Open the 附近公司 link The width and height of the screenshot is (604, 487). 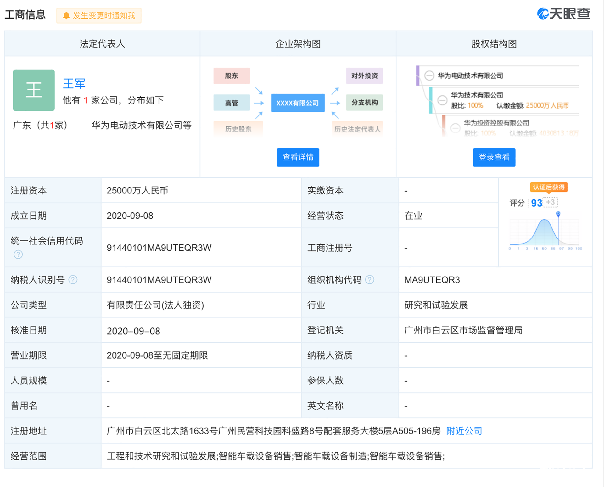click(x=464, y=430)
